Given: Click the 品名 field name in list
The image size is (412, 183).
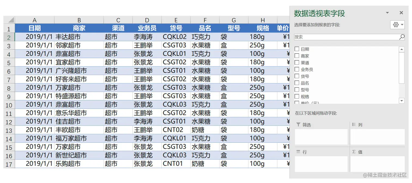Looking at the screenshot, I should (305, 83).
